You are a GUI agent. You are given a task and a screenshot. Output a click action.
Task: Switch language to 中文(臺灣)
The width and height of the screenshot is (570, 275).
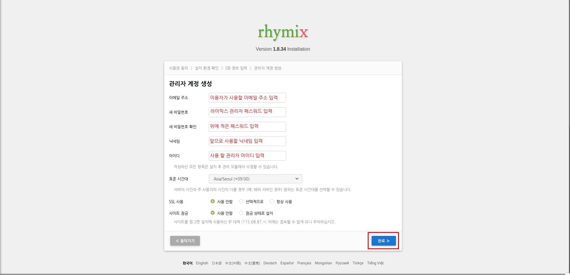(x=252, y=263)
